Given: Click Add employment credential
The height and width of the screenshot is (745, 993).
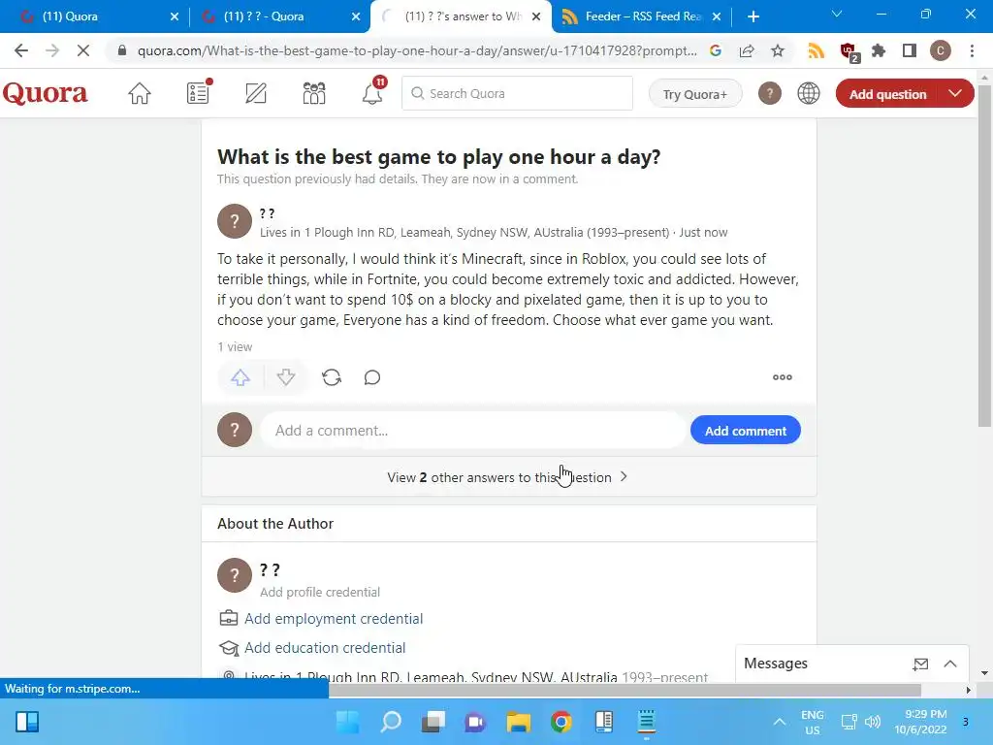Looking at the screenshot, I should click(x=334, y=618).
